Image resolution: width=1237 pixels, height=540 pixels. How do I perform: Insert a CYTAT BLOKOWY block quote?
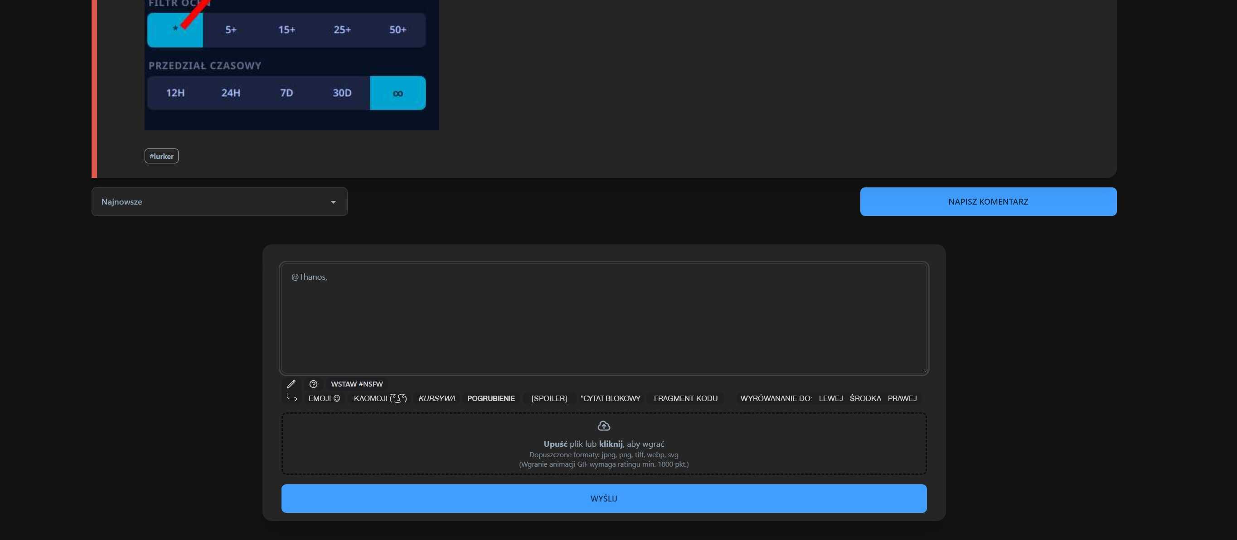coord(610,398)
